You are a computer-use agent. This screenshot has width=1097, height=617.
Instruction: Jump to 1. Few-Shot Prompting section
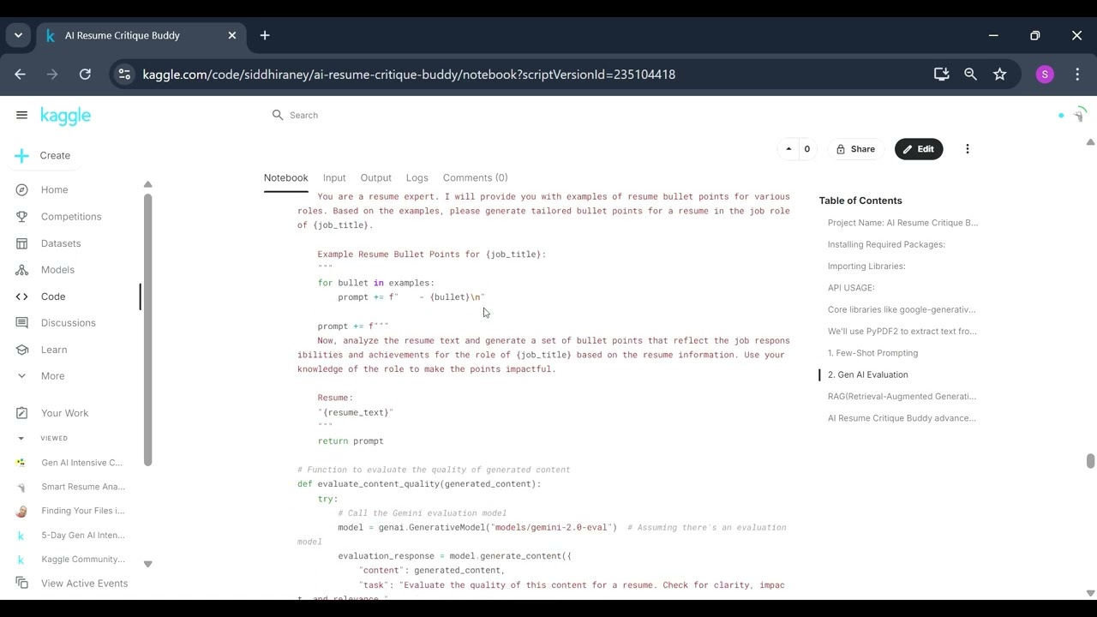872,353
